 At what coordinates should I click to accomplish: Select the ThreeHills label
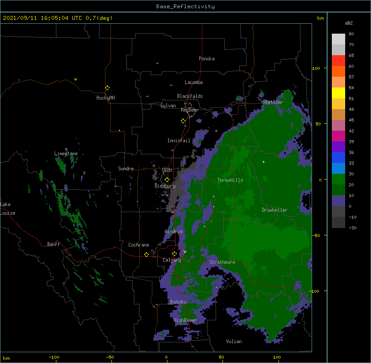click(230, 180)
